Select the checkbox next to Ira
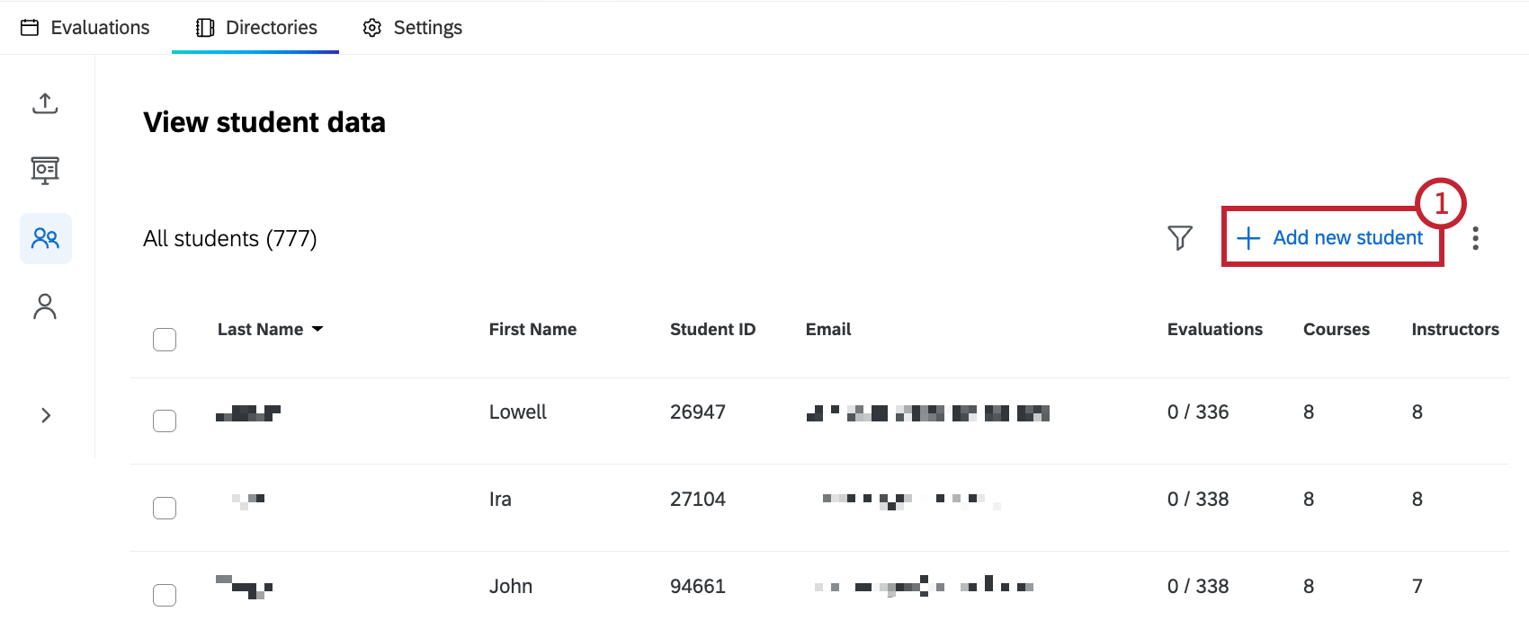1529x629 pixels. (x=165, y=508)
